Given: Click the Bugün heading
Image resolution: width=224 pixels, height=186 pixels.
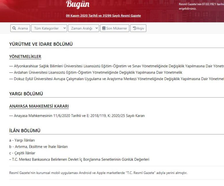Looking at the screenshot, I should [x=78, y=5].
